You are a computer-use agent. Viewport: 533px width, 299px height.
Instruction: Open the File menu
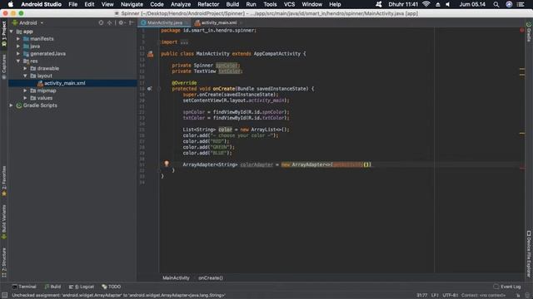[72, 4]
